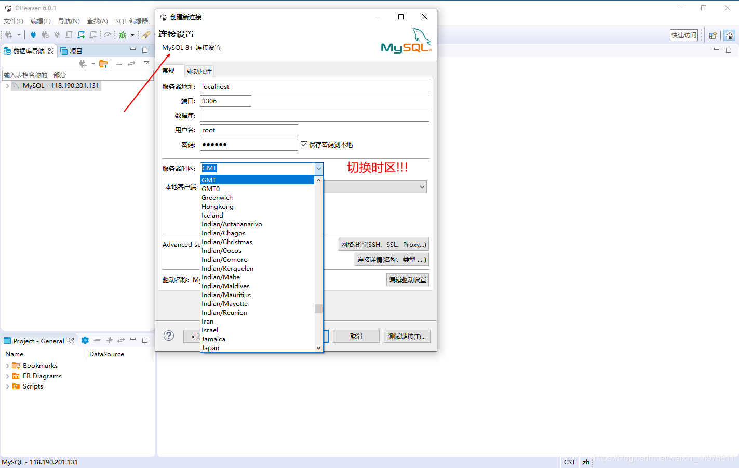Open the 编辑(E) menu

tap(41, 21)
